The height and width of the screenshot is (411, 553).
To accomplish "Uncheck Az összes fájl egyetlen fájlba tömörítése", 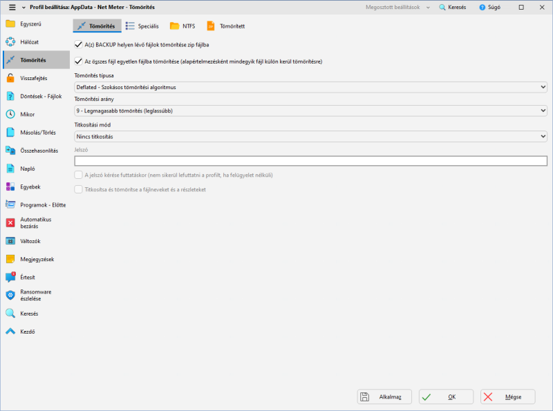I will pos(78,61).
